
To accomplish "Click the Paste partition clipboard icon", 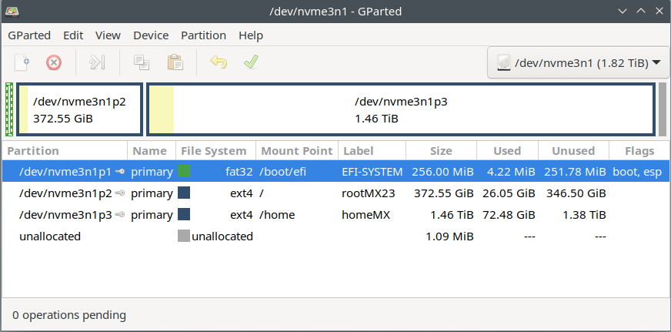I will tap(175, 62).
